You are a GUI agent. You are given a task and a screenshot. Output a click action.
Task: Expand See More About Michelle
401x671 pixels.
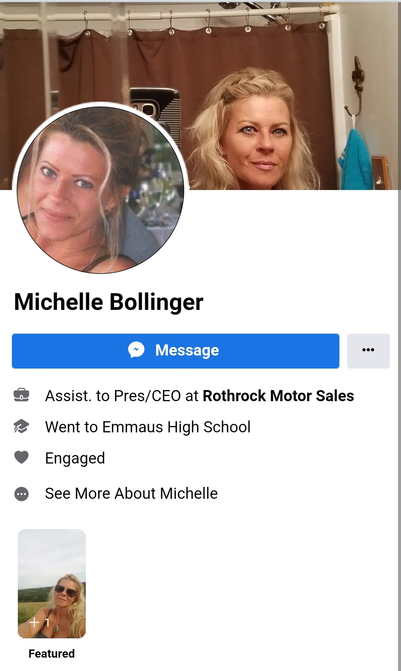[131, 494]
